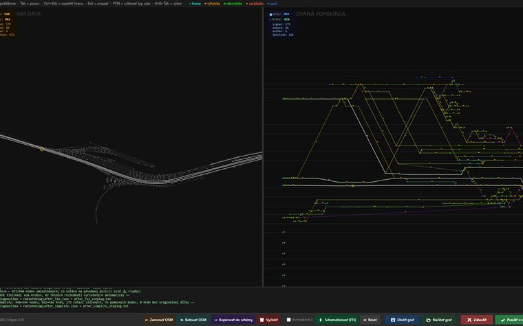This screenshot has height=326, width=523.
Task: Click the yellow highlighted node on OSM track
Action: [42, 150]
